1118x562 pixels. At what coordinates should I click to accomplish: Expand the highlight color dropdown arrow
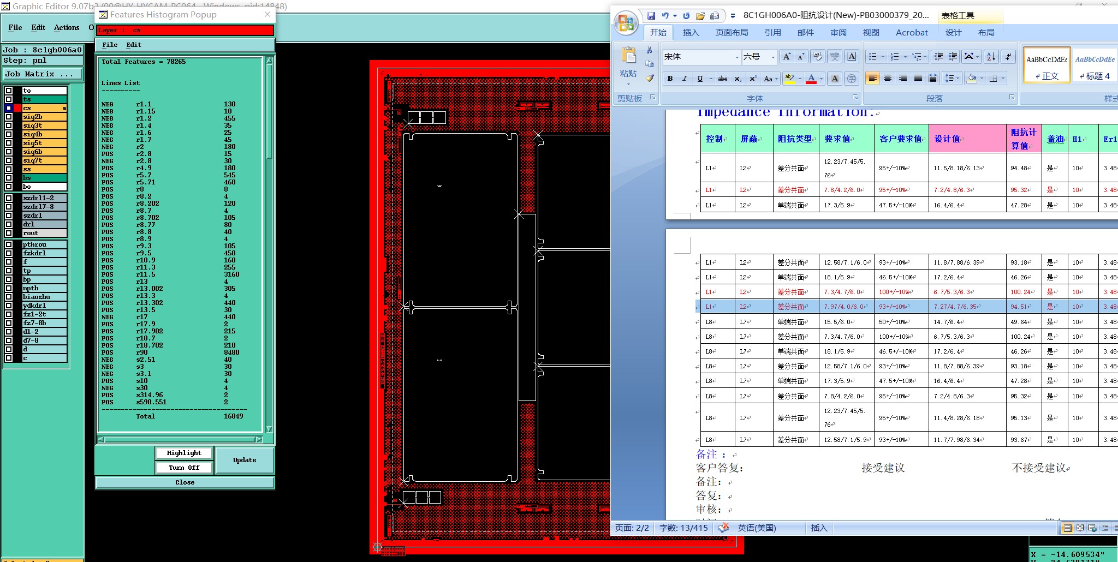tap(800, 79)
